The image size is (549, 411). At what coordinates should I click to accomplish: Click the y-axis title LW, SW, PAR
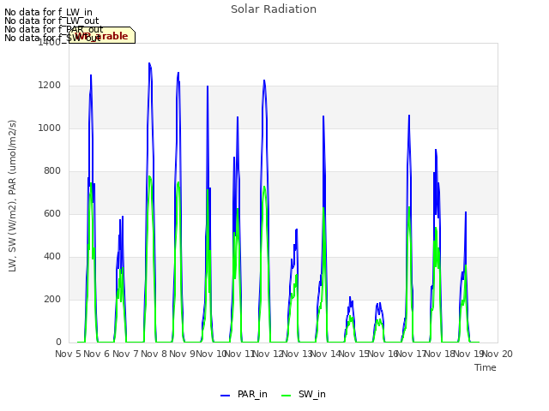(12, 196)
